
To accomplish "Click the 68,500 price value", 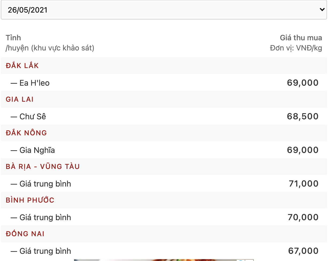I will click(303, 116).
